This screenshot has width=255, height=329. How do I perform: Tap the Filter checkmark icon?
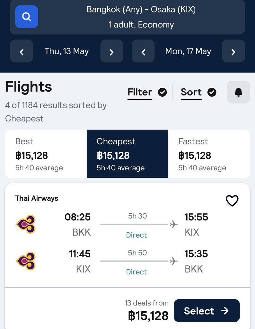tap(162, 92)
